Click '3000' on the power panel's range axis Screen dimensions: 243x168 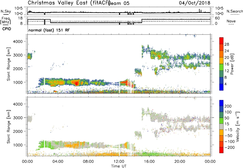click(18, 55)
